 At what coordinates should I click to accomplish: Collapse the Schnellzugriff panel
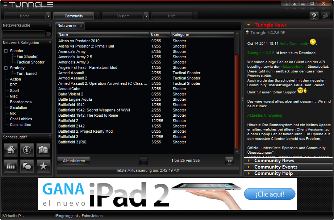coord(50,136)
